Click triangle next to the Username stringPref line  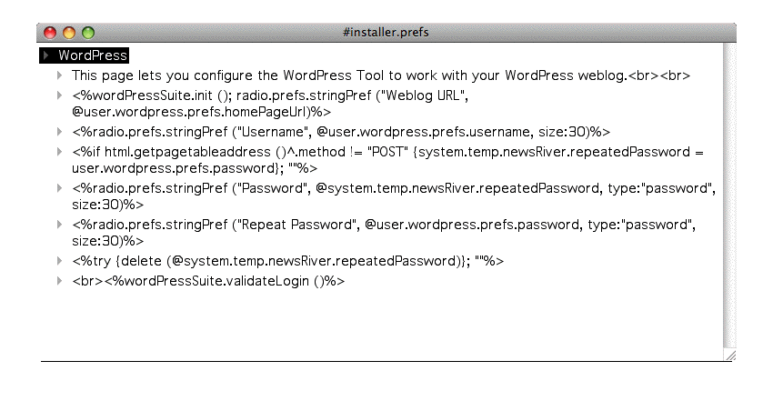(x=60, y=132)
